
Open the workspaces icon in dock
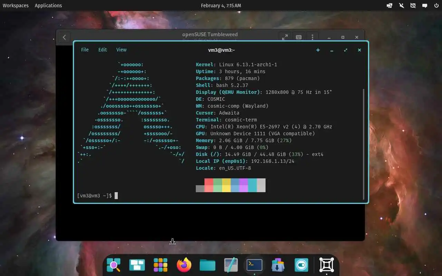[137, 265]
